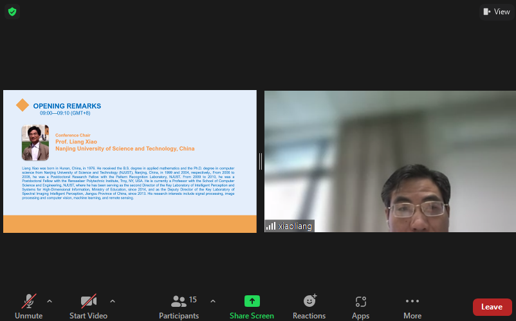
Task: Open the Reactions smiley icon
Action: click(x=309, y=301)
